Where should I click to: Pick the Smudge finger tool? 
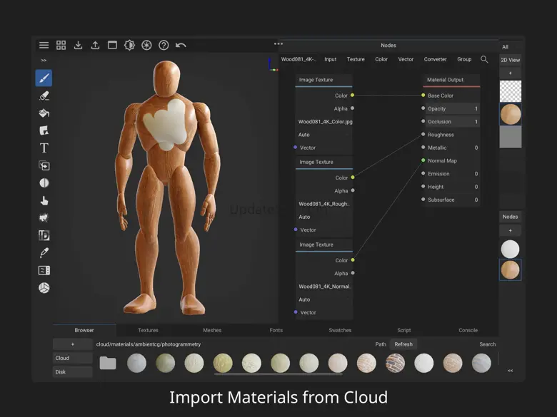[44, 200]
